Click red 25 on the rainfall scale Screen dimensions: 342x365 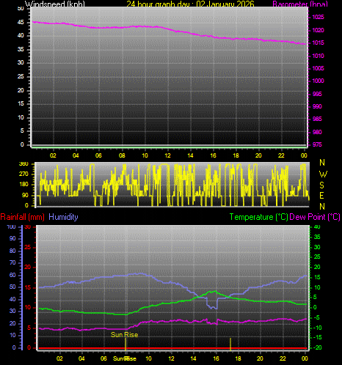click(x=28, y=248)
